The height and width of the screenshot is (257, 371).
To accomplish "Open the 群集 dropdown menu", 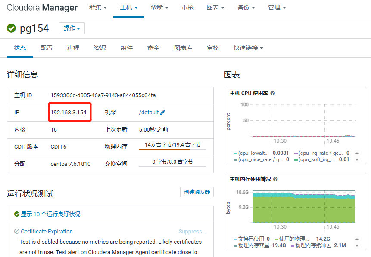I will [x=98, y=8].
